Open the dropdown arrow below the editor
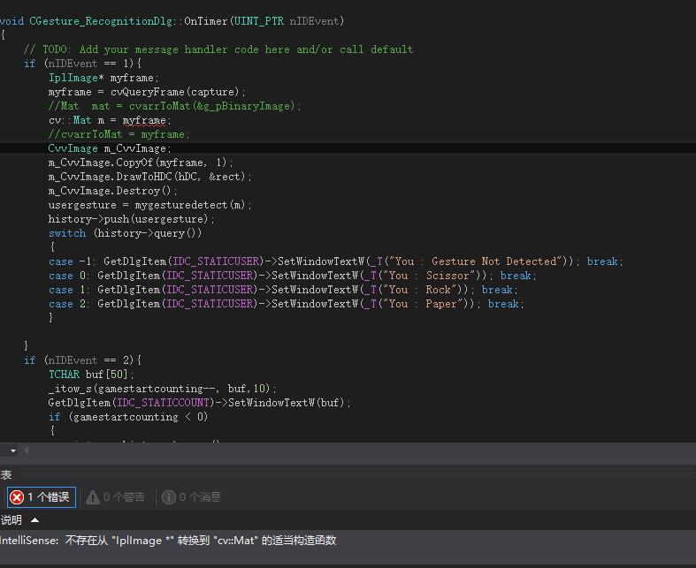The height and width of the screenshot is (568, 696). (x=13, y=451)
